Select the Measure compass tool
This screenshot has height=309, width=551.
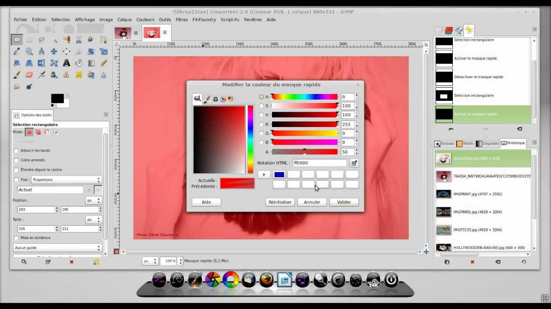tap(42, 51)
